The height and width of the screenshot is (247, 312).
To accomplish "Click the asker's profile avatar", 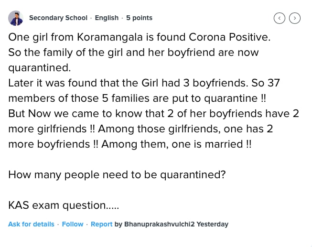I will tap(16, 18).
